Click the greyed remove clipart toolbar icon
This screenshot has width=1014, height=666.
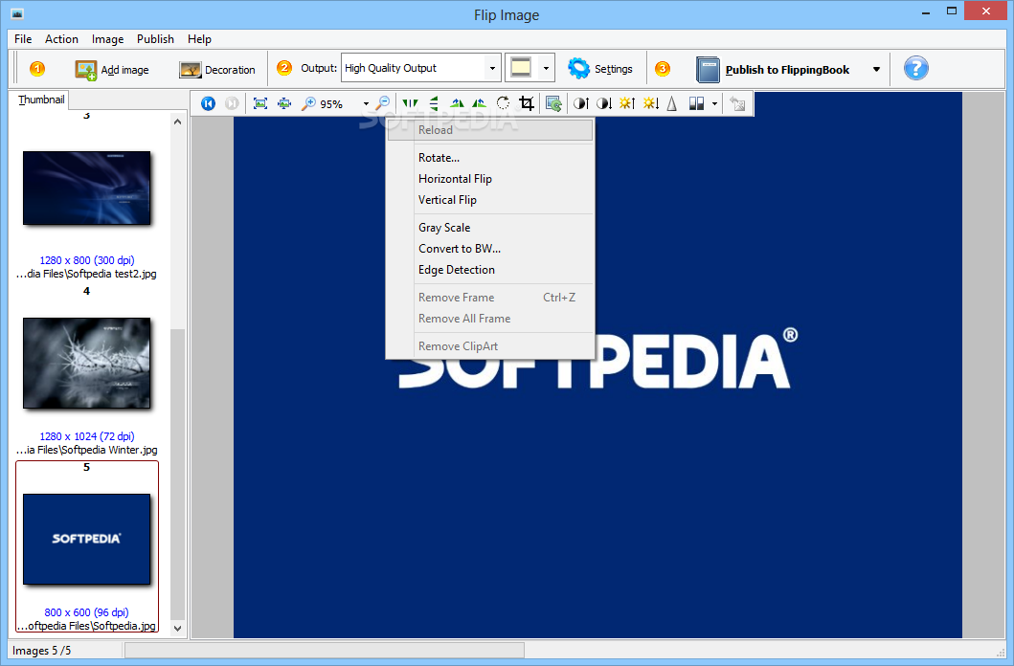pyautogui.click(x=737, y=103)
